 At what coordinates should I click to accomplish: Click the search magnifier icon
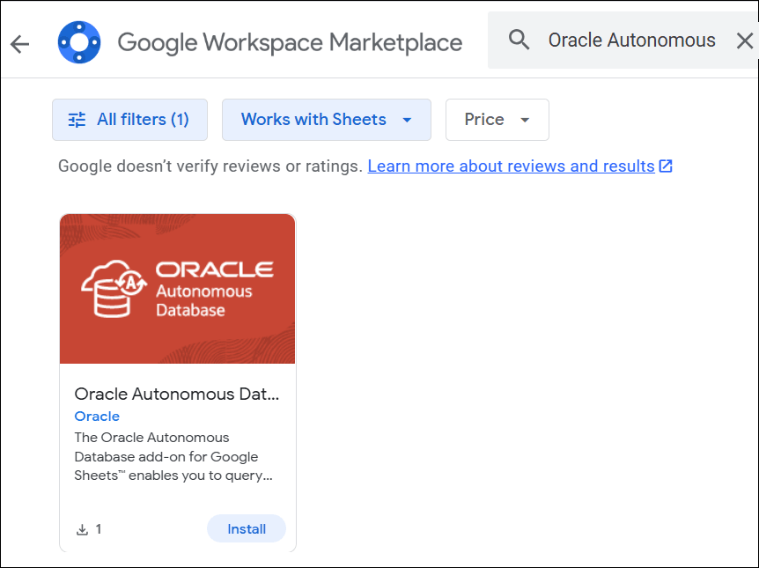pyautogui.click(x=519, y=40)
